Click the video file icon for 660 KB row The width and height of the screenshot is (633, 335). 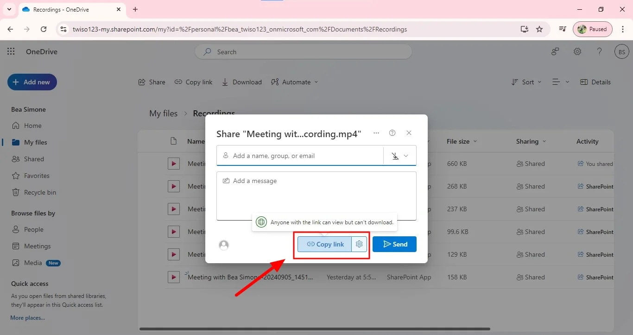174,164
